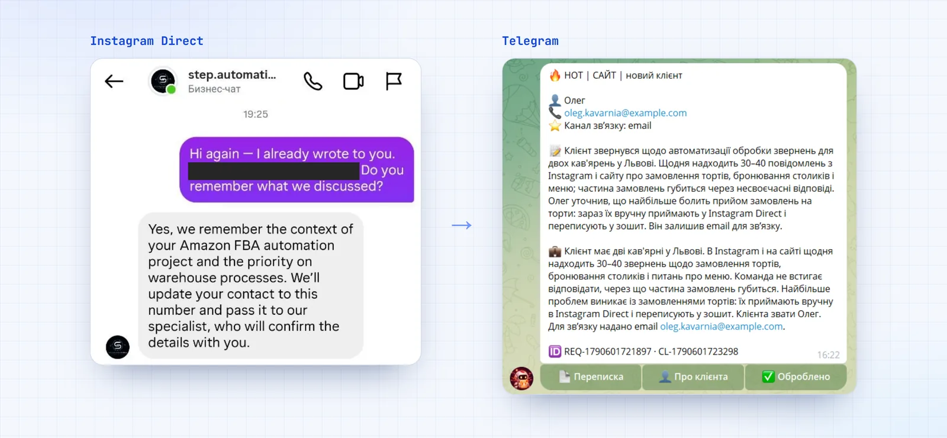Open the Про клієнта button in Telegram

pos(693,376)
